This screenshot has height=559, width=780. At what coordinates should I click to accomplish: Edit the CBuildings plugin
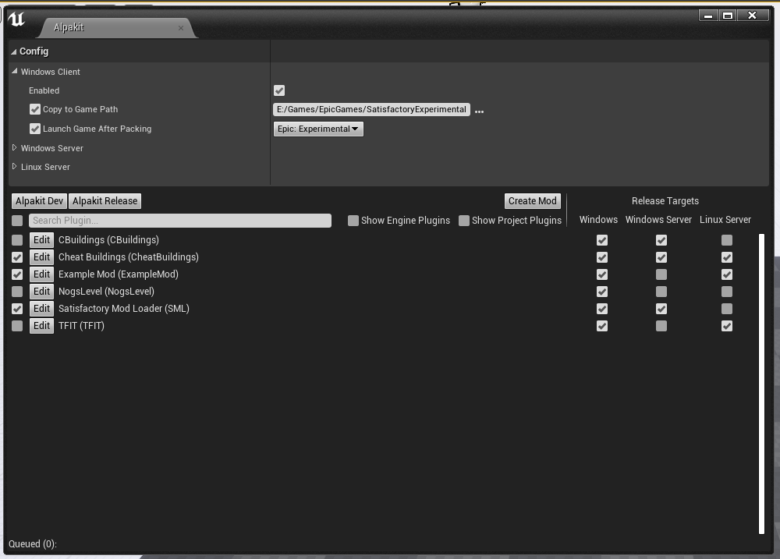pyautogui.click(x=42, y=240)
